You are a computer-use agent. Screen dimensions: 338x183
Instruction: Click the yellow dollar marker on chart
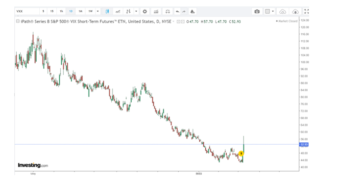pos(241,154)
